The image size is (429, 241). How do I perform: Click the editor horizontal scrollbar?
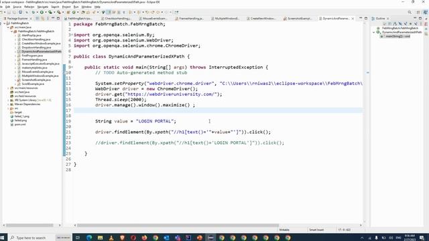click(178, 226)
